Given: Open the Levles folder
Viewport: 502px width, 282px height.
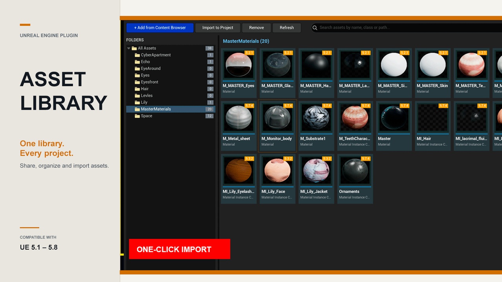Looking at the screenshot, I should coord(170,96).
